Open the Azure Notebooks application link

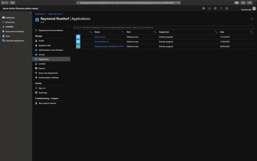102,42
